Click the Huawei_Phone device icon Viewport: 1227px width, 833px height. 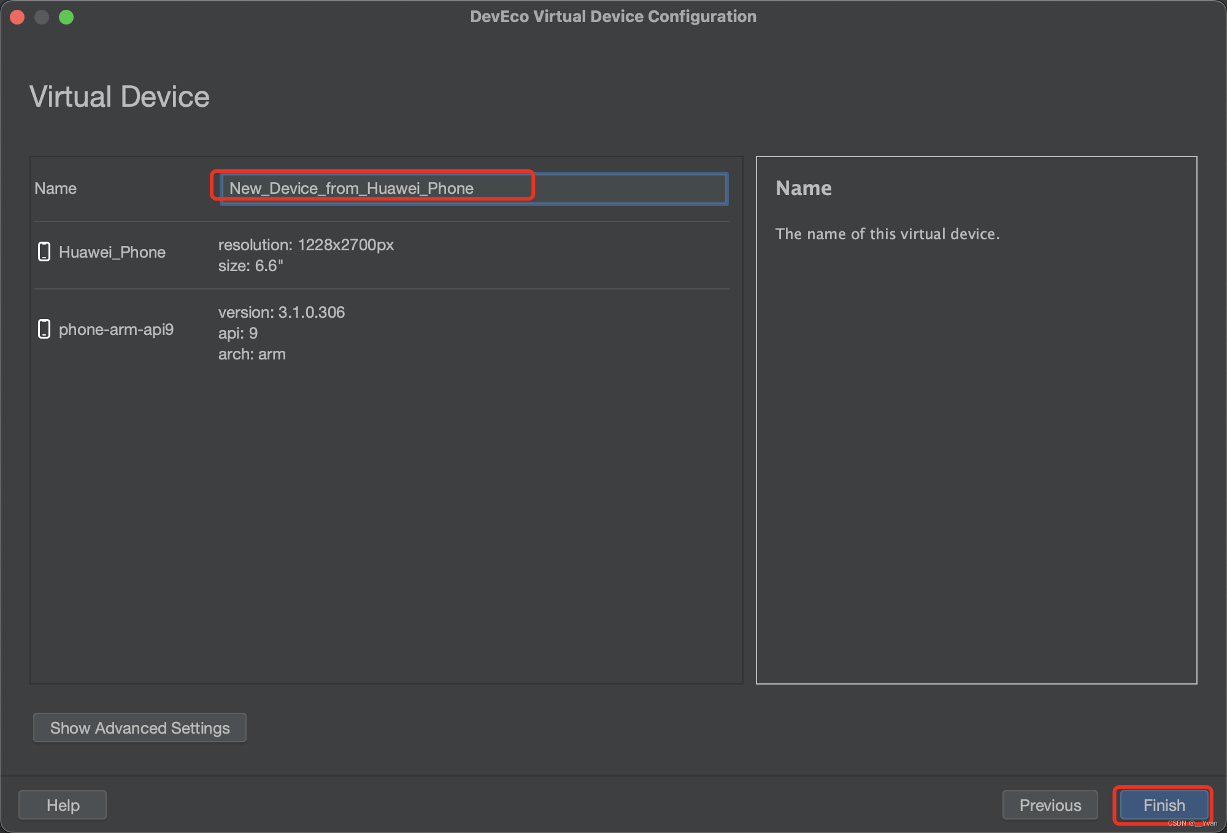44,251
